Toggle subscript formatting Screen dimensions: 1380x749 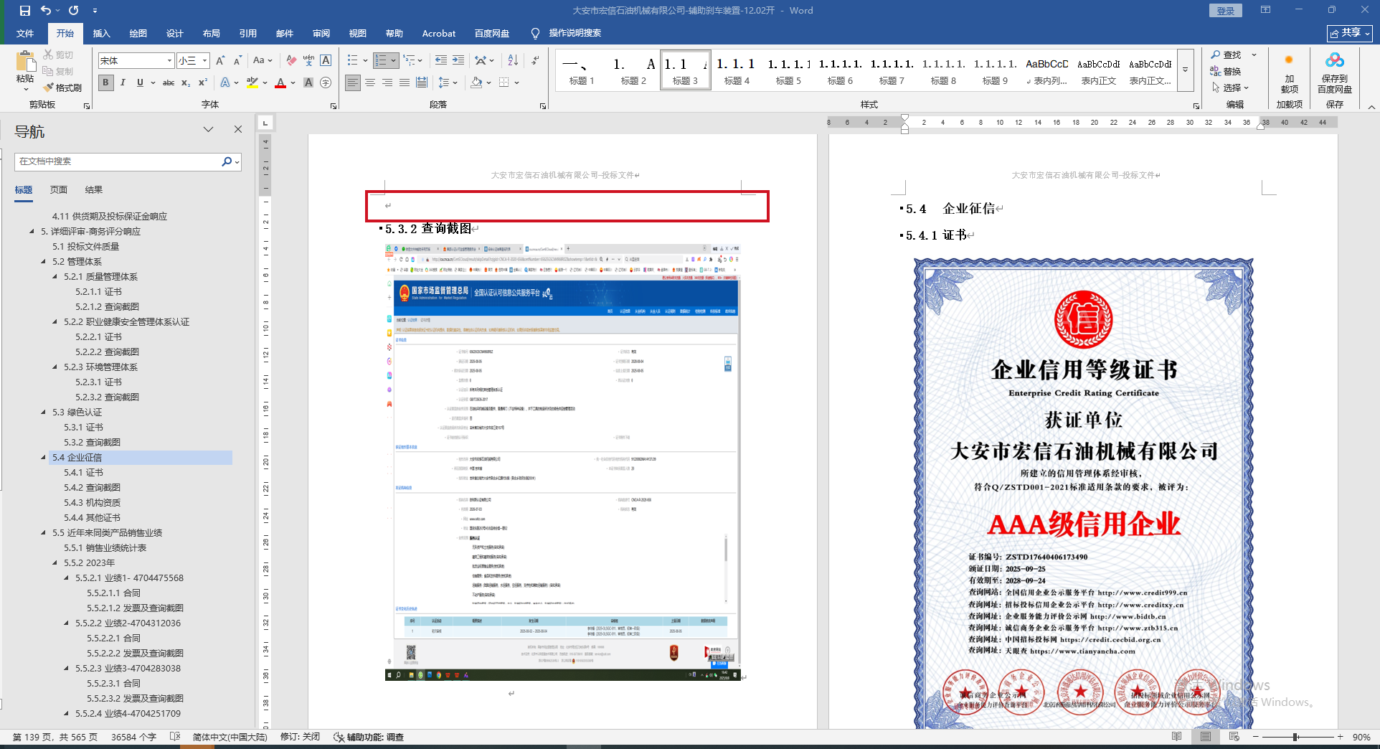186,83
